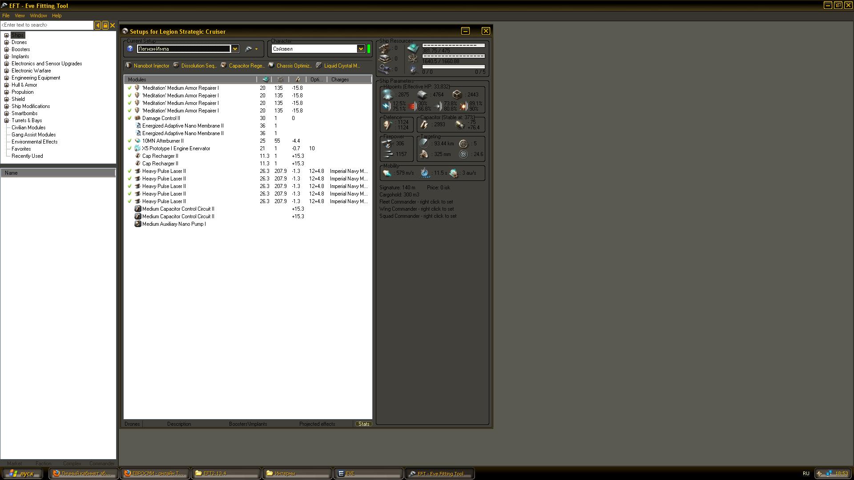Click the back arrow icon beside search box
854x480 pixels.
(97, 25)
